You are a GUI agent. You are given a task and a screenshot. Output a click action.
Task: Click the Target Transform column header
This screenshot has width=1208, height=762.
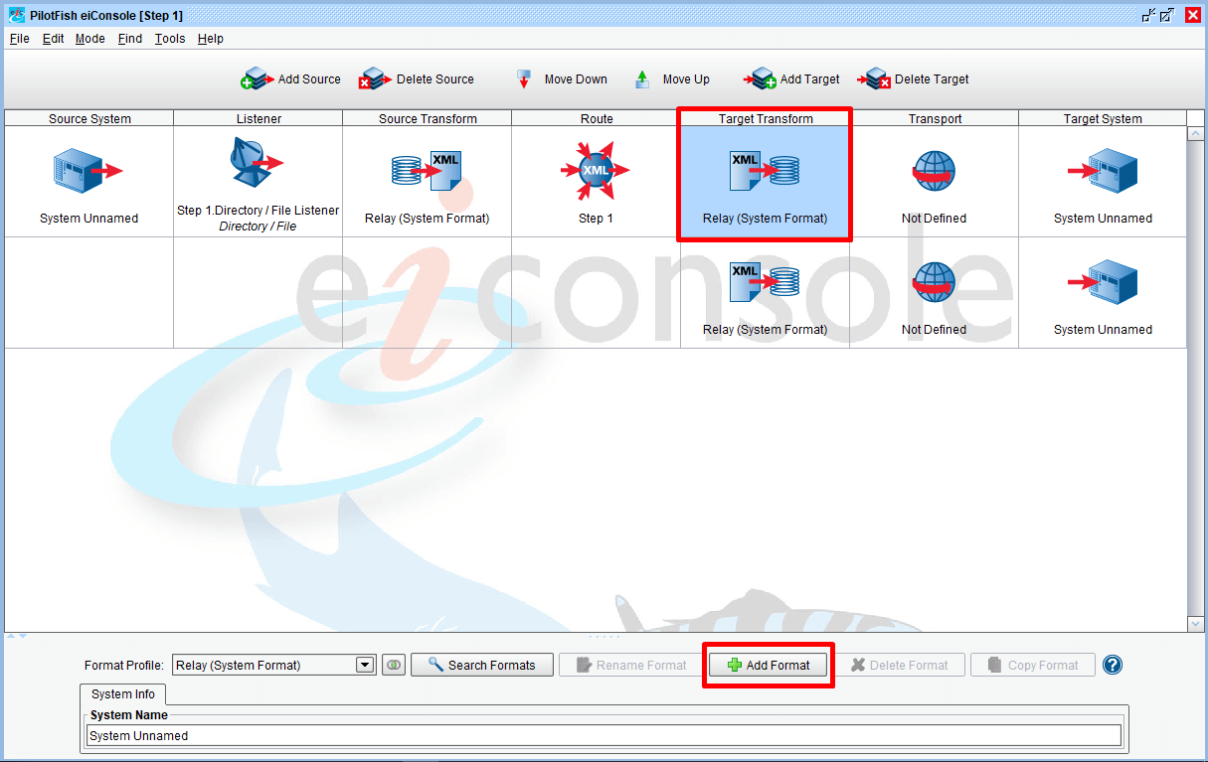tap(766, 118)
